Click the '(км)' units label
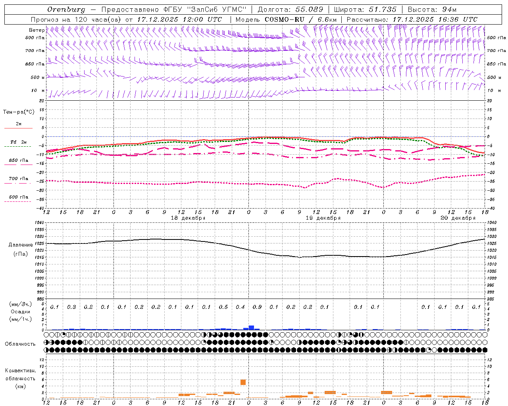 pyautogui.click(x=20, y=386)
